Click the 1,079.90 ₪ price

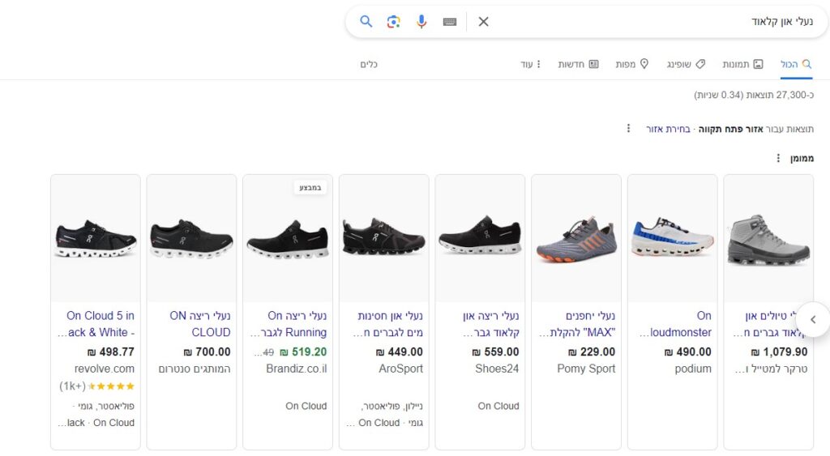(779, 352)
